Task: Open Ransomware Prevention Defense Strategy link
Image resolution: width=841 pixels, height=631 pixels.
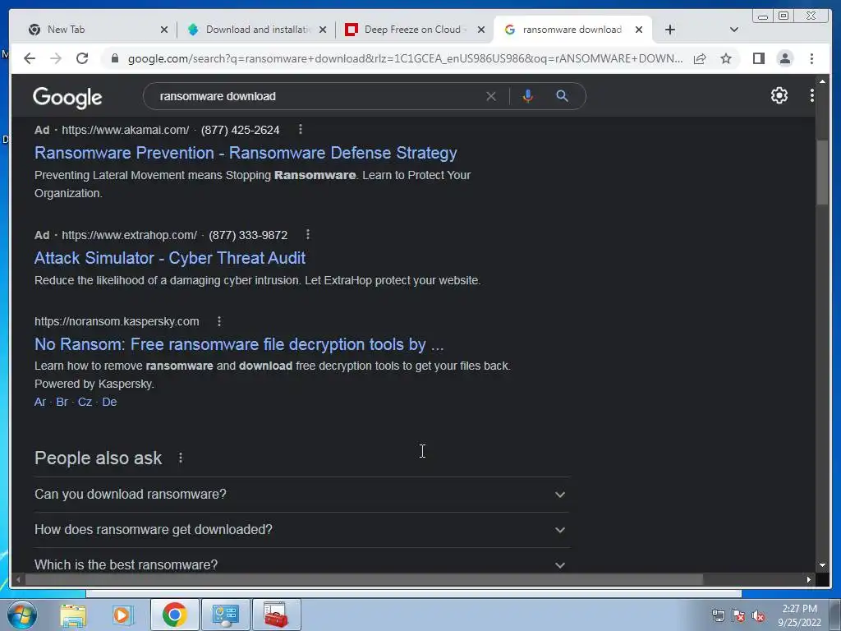Action: click(246, 153)
